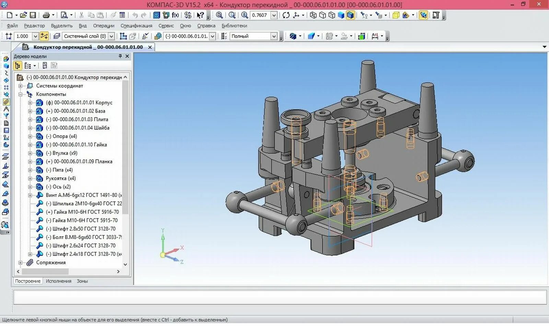Click the Model properties list icon in toolbar
The height and width of the screenshot is (326, 549).
[122, 15]
